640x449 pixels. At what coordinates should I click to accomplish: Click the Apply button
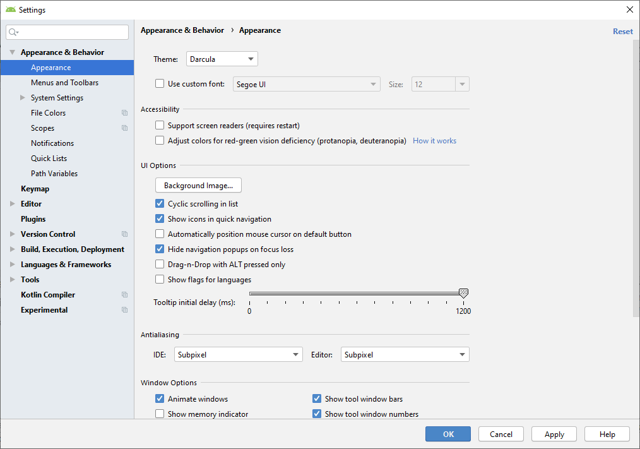coord(554,434)
